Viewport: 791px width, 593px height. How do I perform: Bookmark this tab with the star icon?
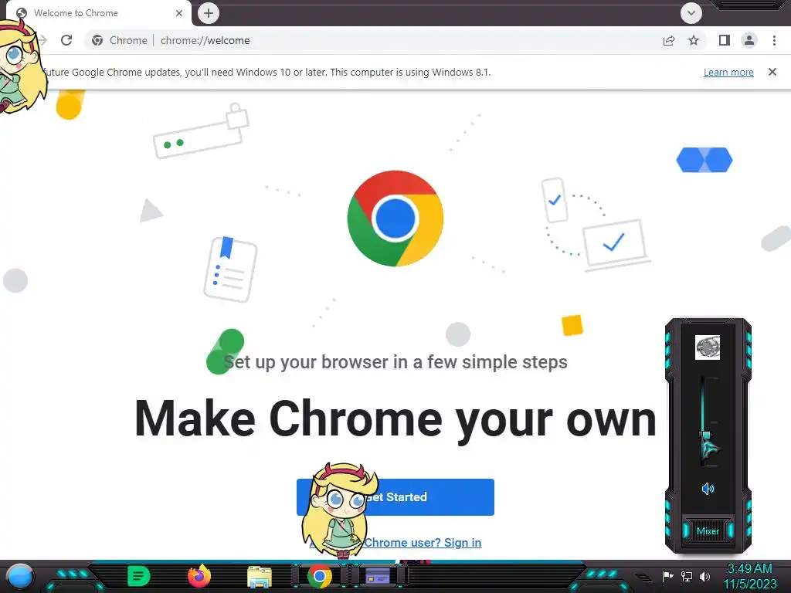(694, 40)
